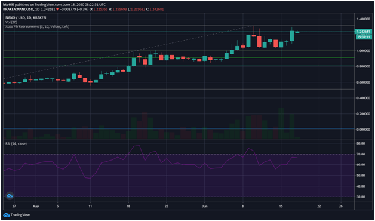Click the 26 date label on time axis

click(341, 206)
